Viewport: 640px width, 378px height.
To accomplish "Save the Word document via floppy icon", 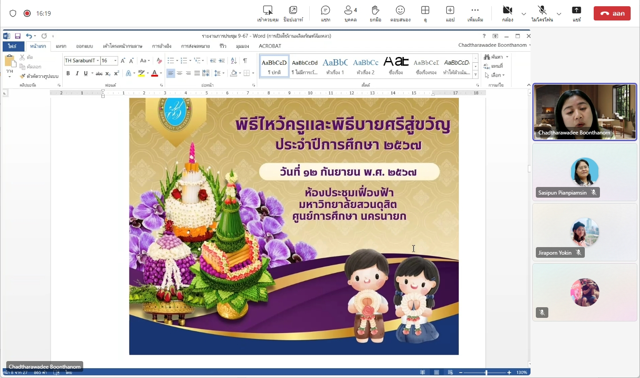I will click(18, 36).
